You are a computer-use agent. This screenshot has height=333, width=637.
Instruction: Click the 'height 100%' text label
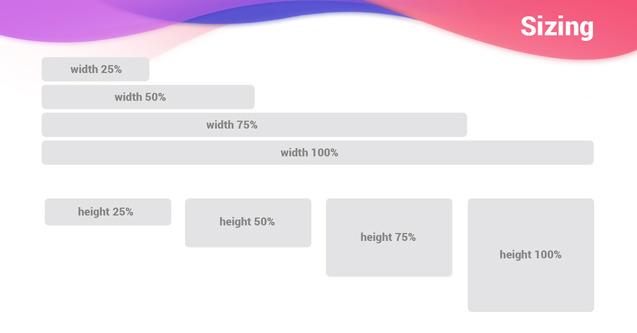[x=530, y=255]
